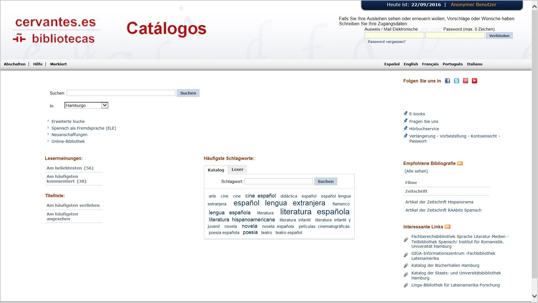Open the YouTube social icon
Screen dimensions: 538x303
[x=474, y=81]
